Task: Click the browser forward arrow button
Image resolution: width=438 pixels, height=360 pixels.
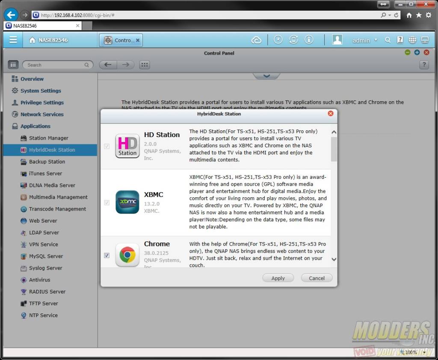Action: pos(25,15)
